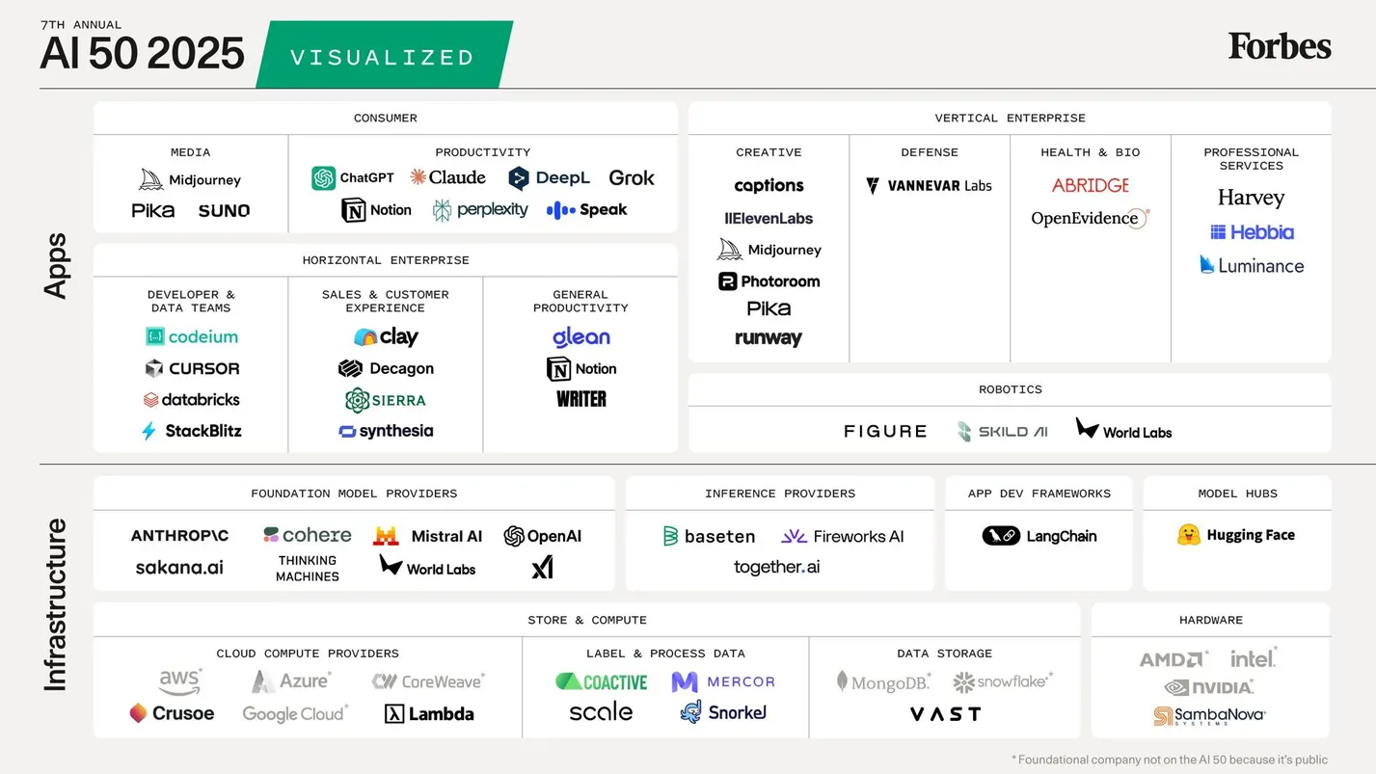
Task: Select the NVIDIA logo
Action: (x=1209, y=687)
